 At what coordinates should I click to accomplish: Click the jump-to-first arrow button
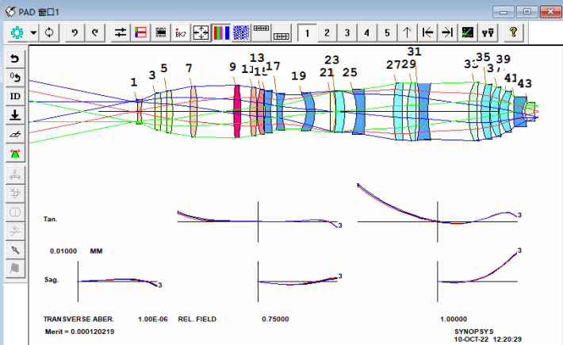[x=427, y=33]
